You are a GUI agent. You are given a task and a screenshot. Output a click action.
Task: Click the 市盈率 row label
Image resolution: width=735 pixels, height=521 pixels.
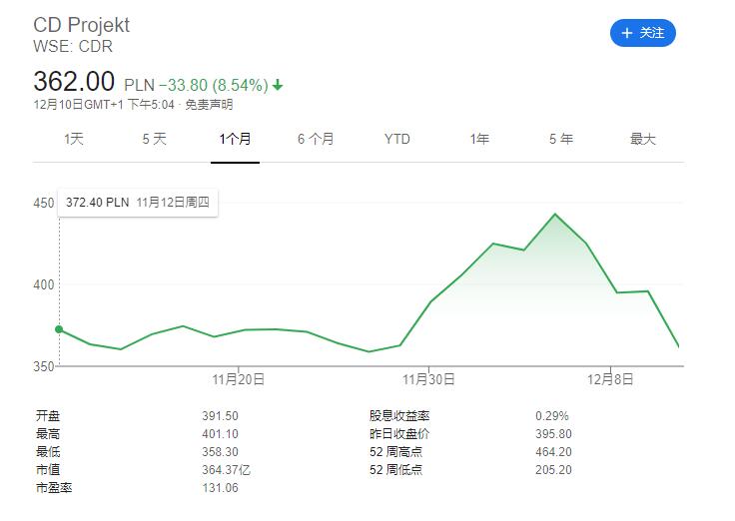pos(54,488)
